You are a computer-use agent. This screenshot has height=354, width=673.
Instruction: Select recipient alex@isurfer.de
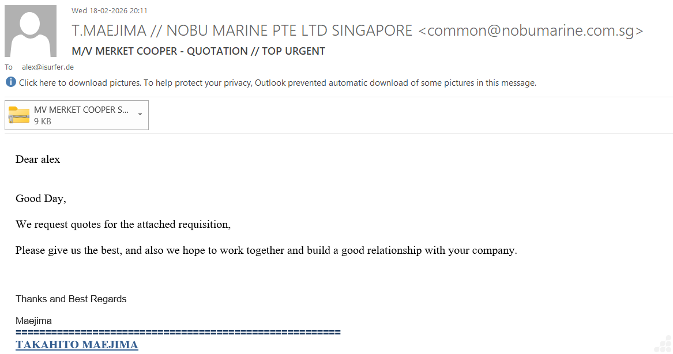coord(48,67)
